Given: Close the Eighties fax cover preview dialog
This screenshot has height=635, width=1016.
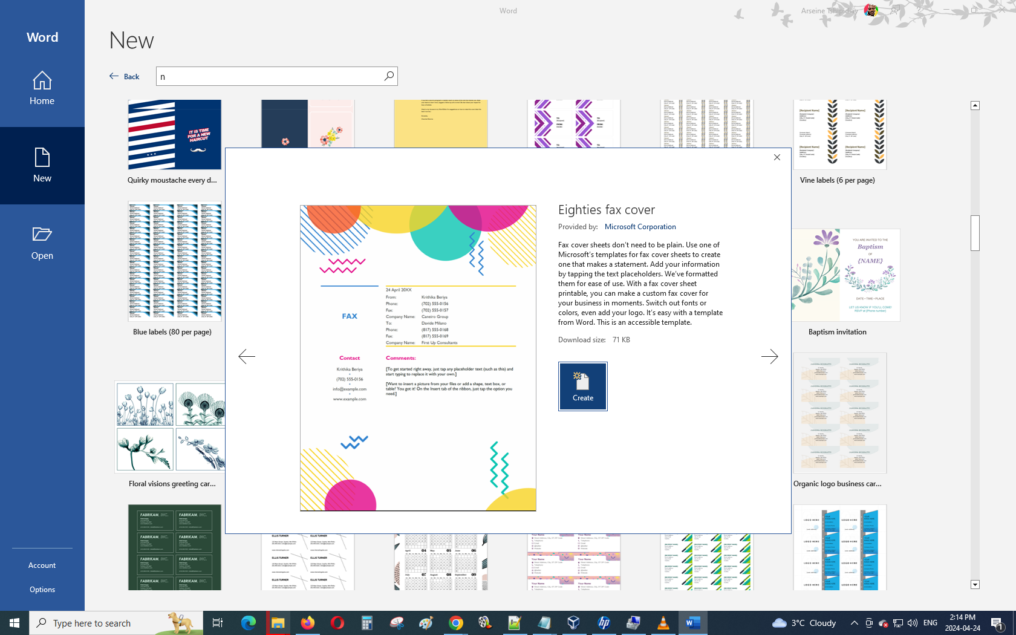Looking at the screenshot, I should [x=777, y=157].
